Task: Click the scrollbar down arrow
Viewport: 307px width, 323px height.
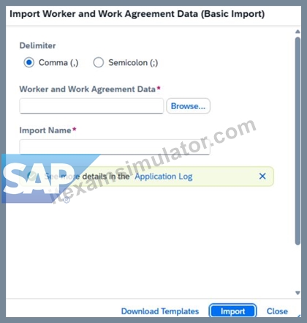Action: click(x=297, y=293)
